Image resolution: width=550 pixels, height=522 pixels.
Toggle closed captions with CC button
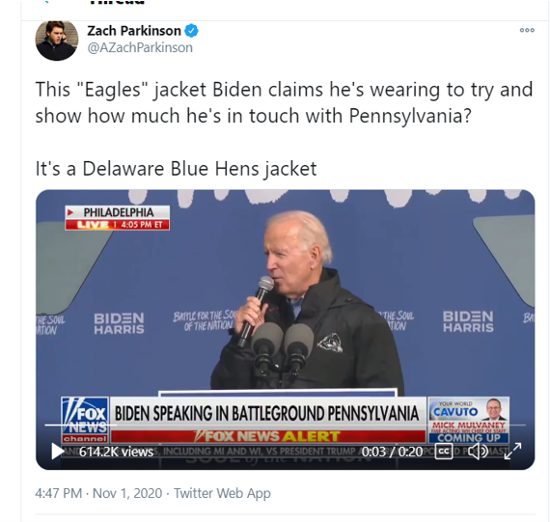click(x=444, y=452)
